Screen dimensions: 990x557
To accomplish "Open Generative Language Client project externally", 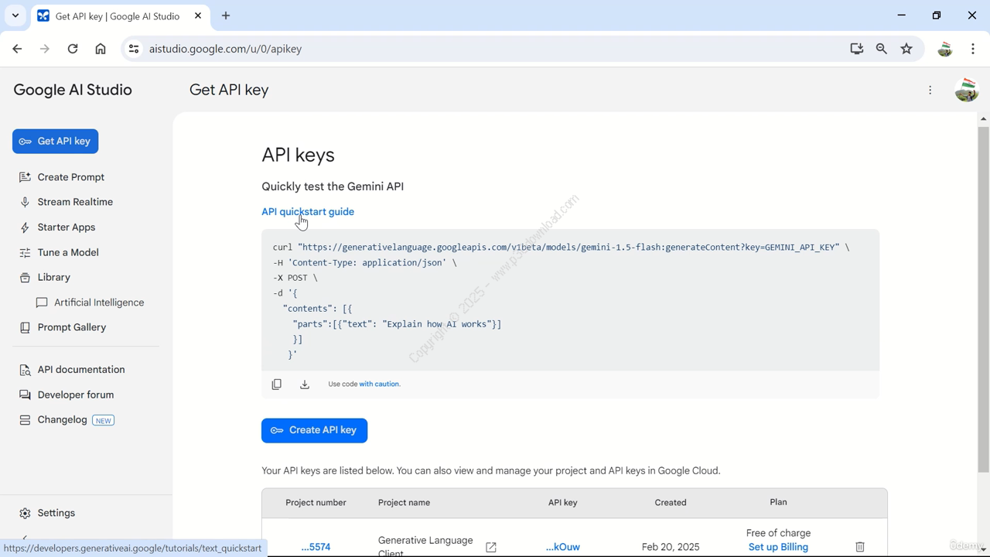I will (491, 547).
